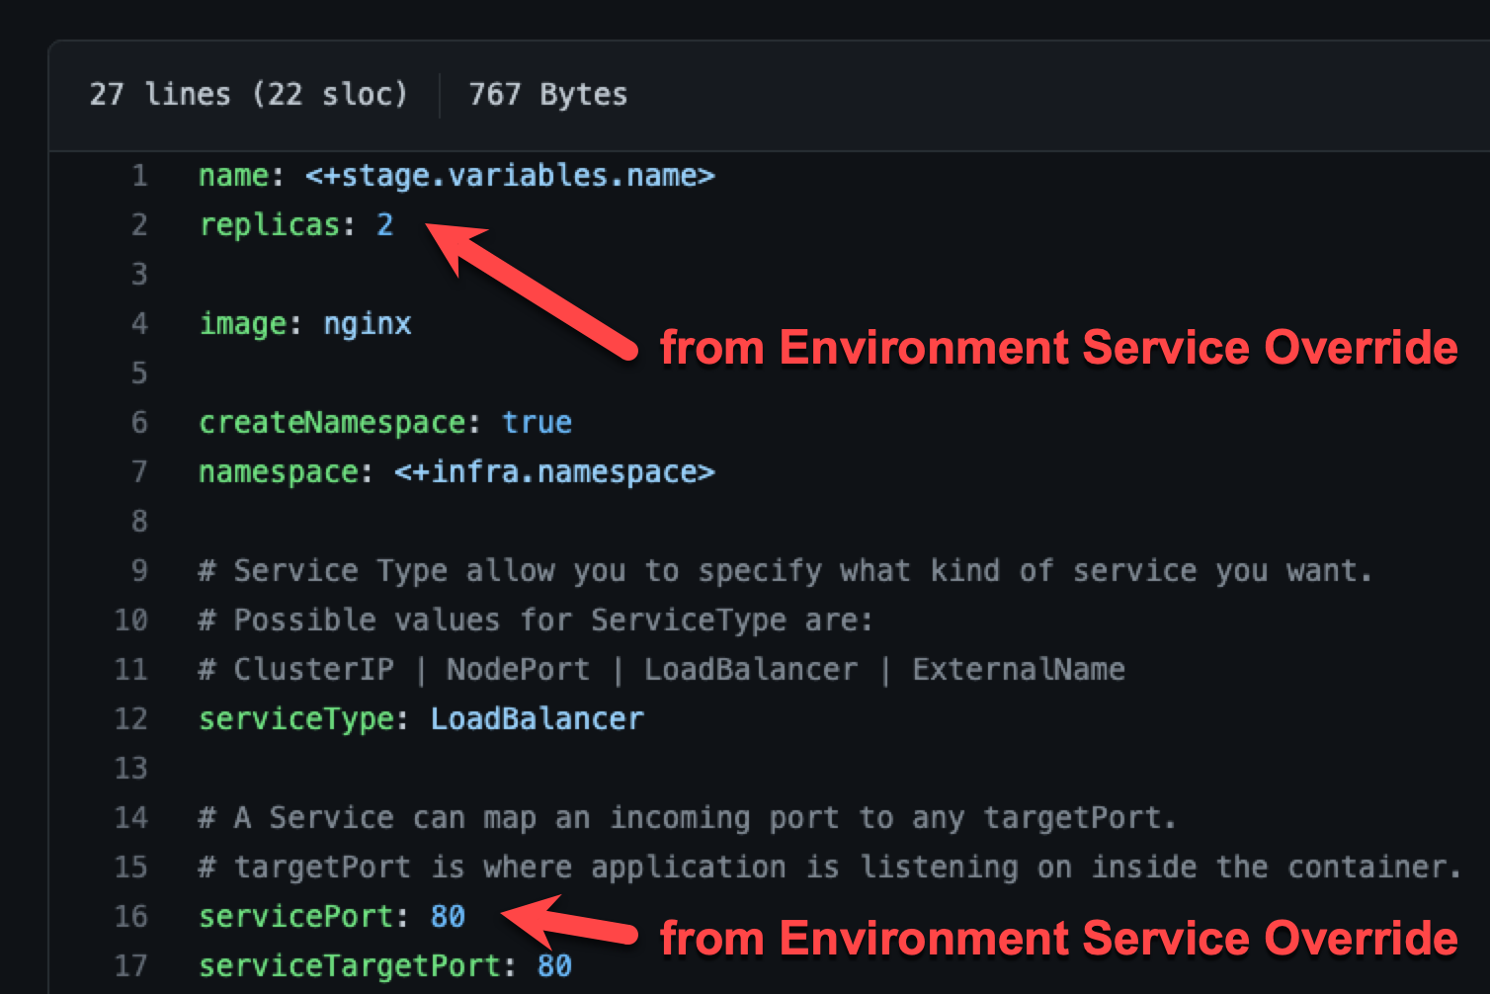Click the <+infra.namespace> expression
This screenshot has height=994, width=1490.
click(x=554, y=472)
